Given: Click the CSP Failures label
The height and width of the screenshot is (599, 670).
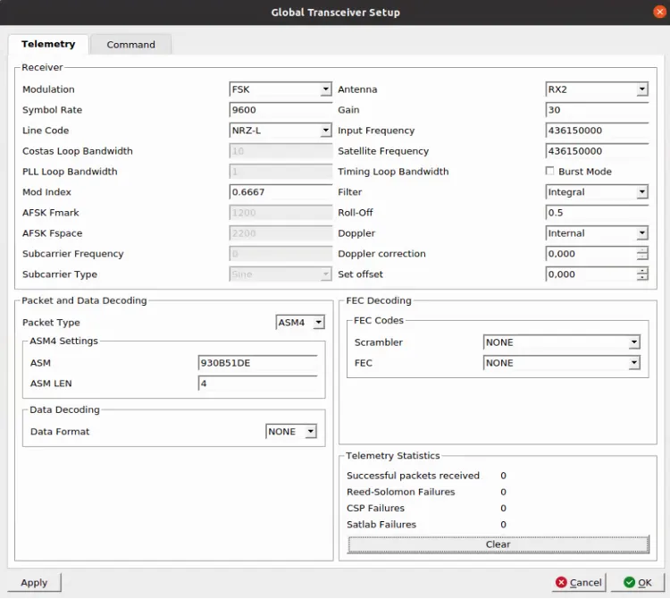Looking at the screenshot, I should (375, 508).
